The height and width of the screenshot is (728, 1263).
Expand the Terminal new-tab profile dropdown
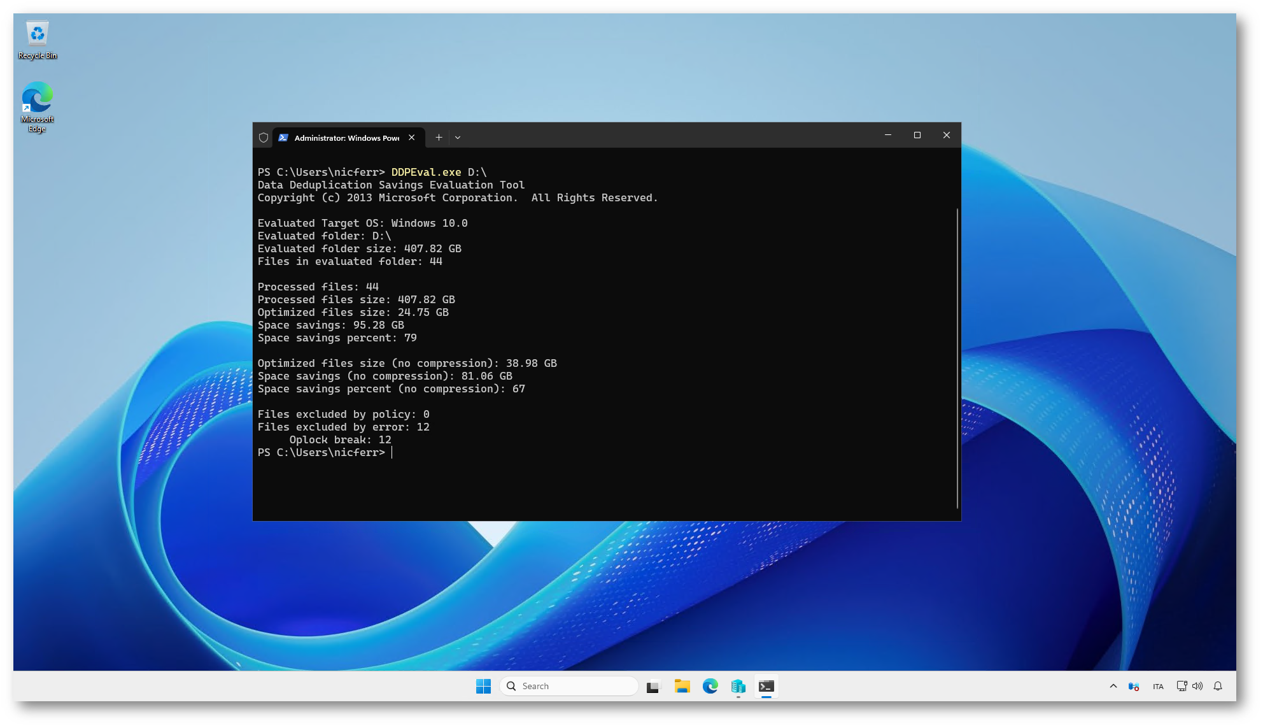pos(458,137)
